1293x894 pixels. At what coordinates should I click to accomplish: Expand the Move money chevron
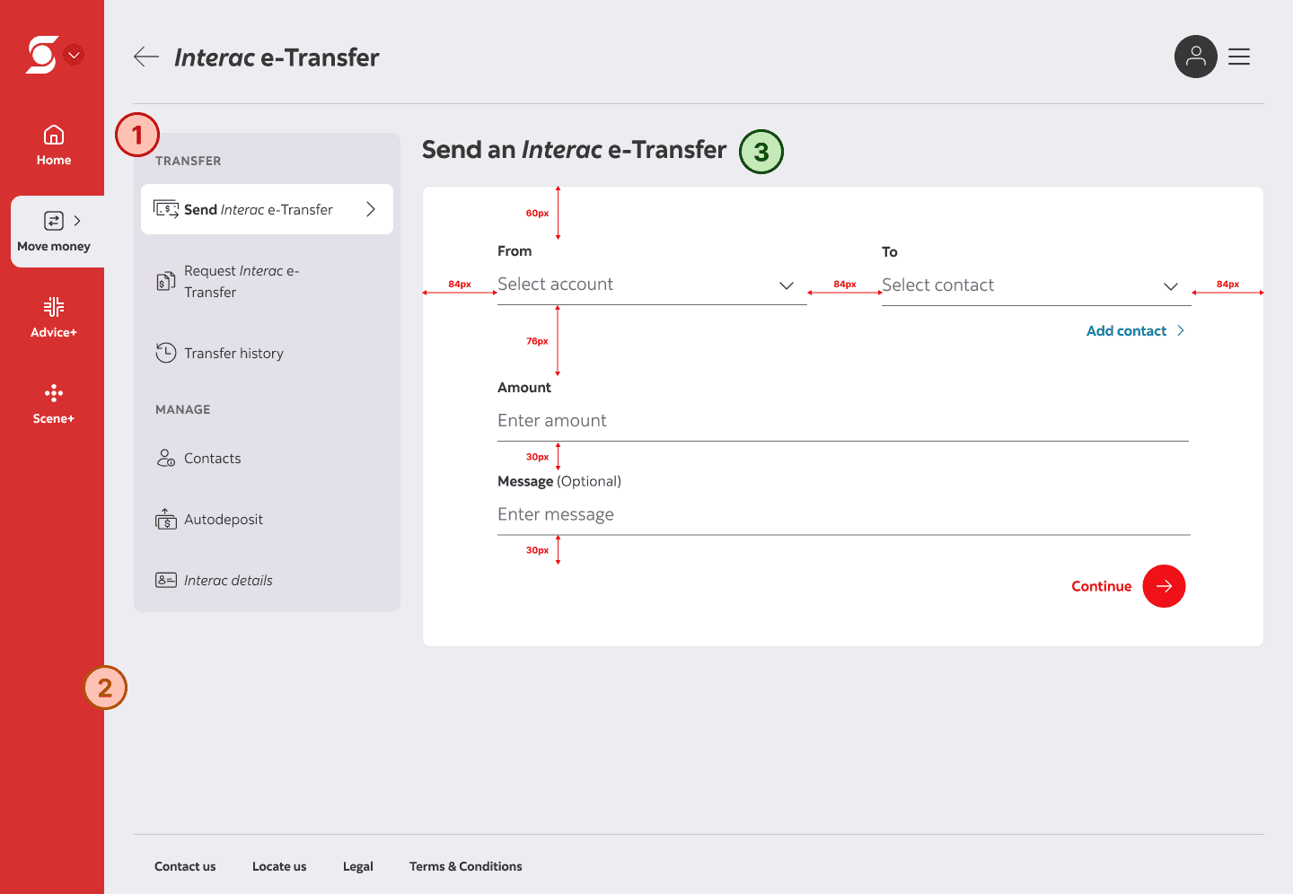tap(77, 221)
